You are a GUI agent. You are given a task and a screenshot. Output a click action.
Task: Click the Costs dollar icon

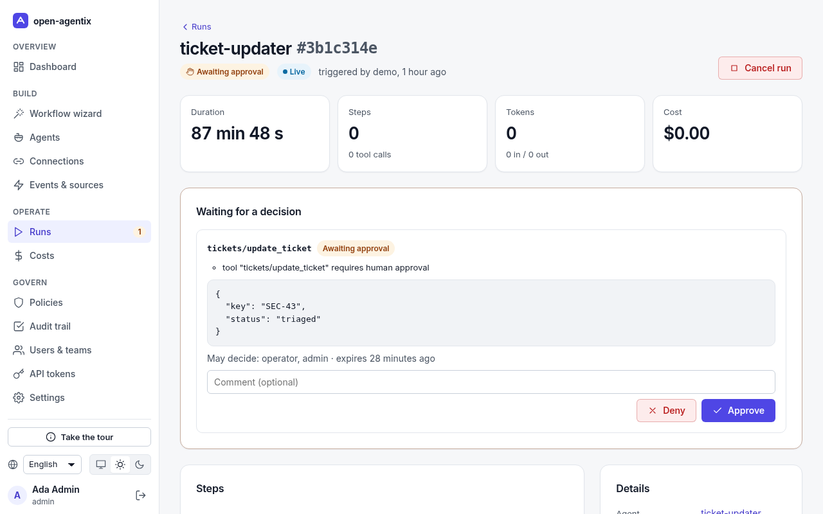[19, 256]
